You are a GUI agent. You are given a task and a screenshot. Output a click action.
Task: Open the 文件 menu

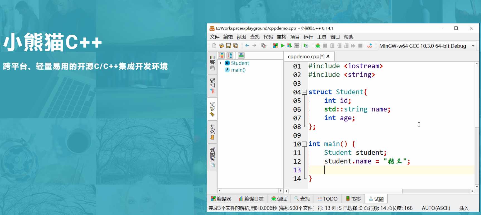(215, 37)
